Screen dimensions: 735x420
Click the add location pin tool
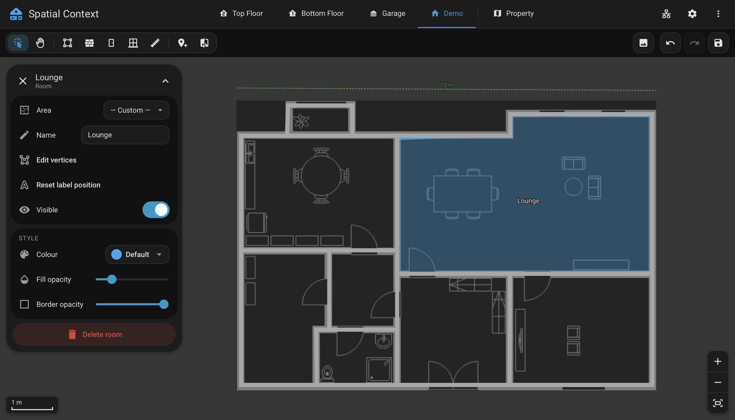tap(183, 43)
